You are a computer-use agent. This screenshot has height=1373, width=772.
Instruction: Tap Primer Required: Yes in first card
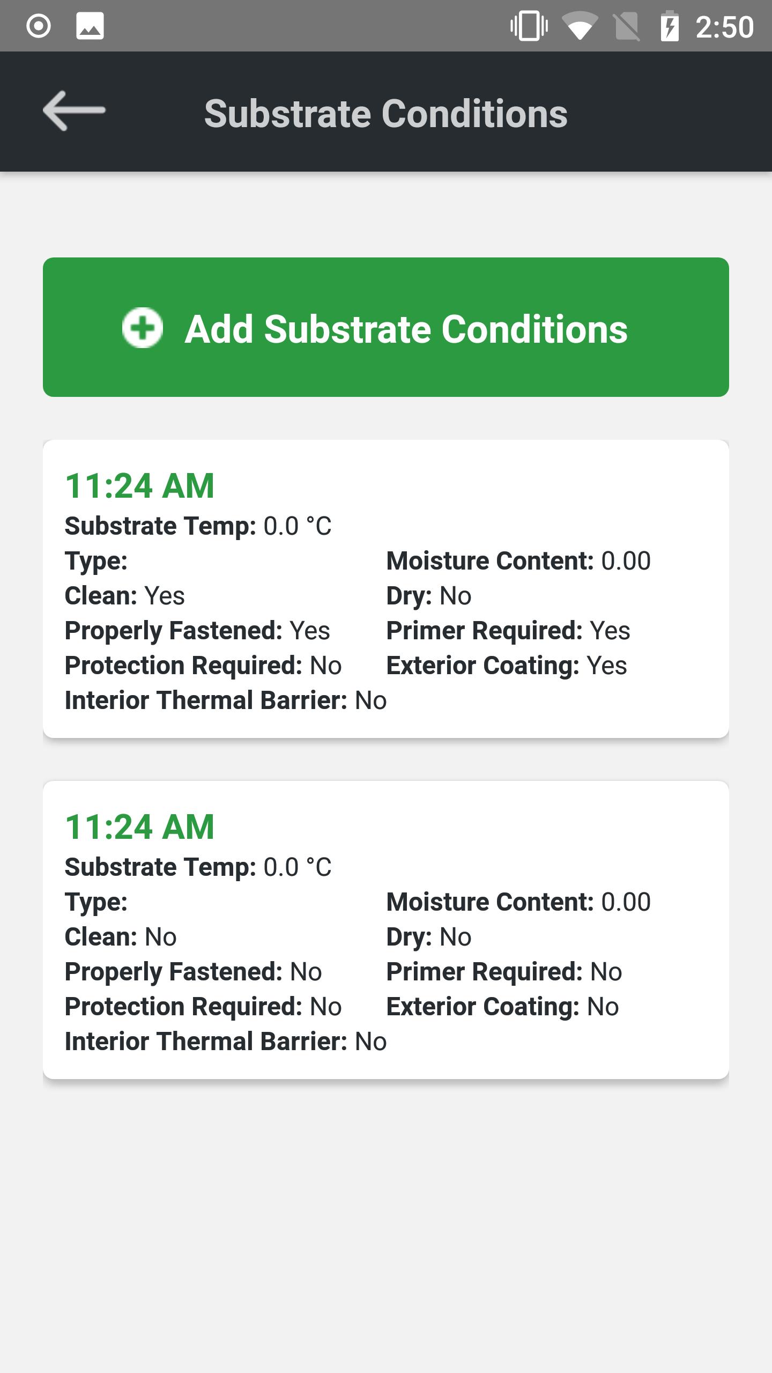[508, 631]
